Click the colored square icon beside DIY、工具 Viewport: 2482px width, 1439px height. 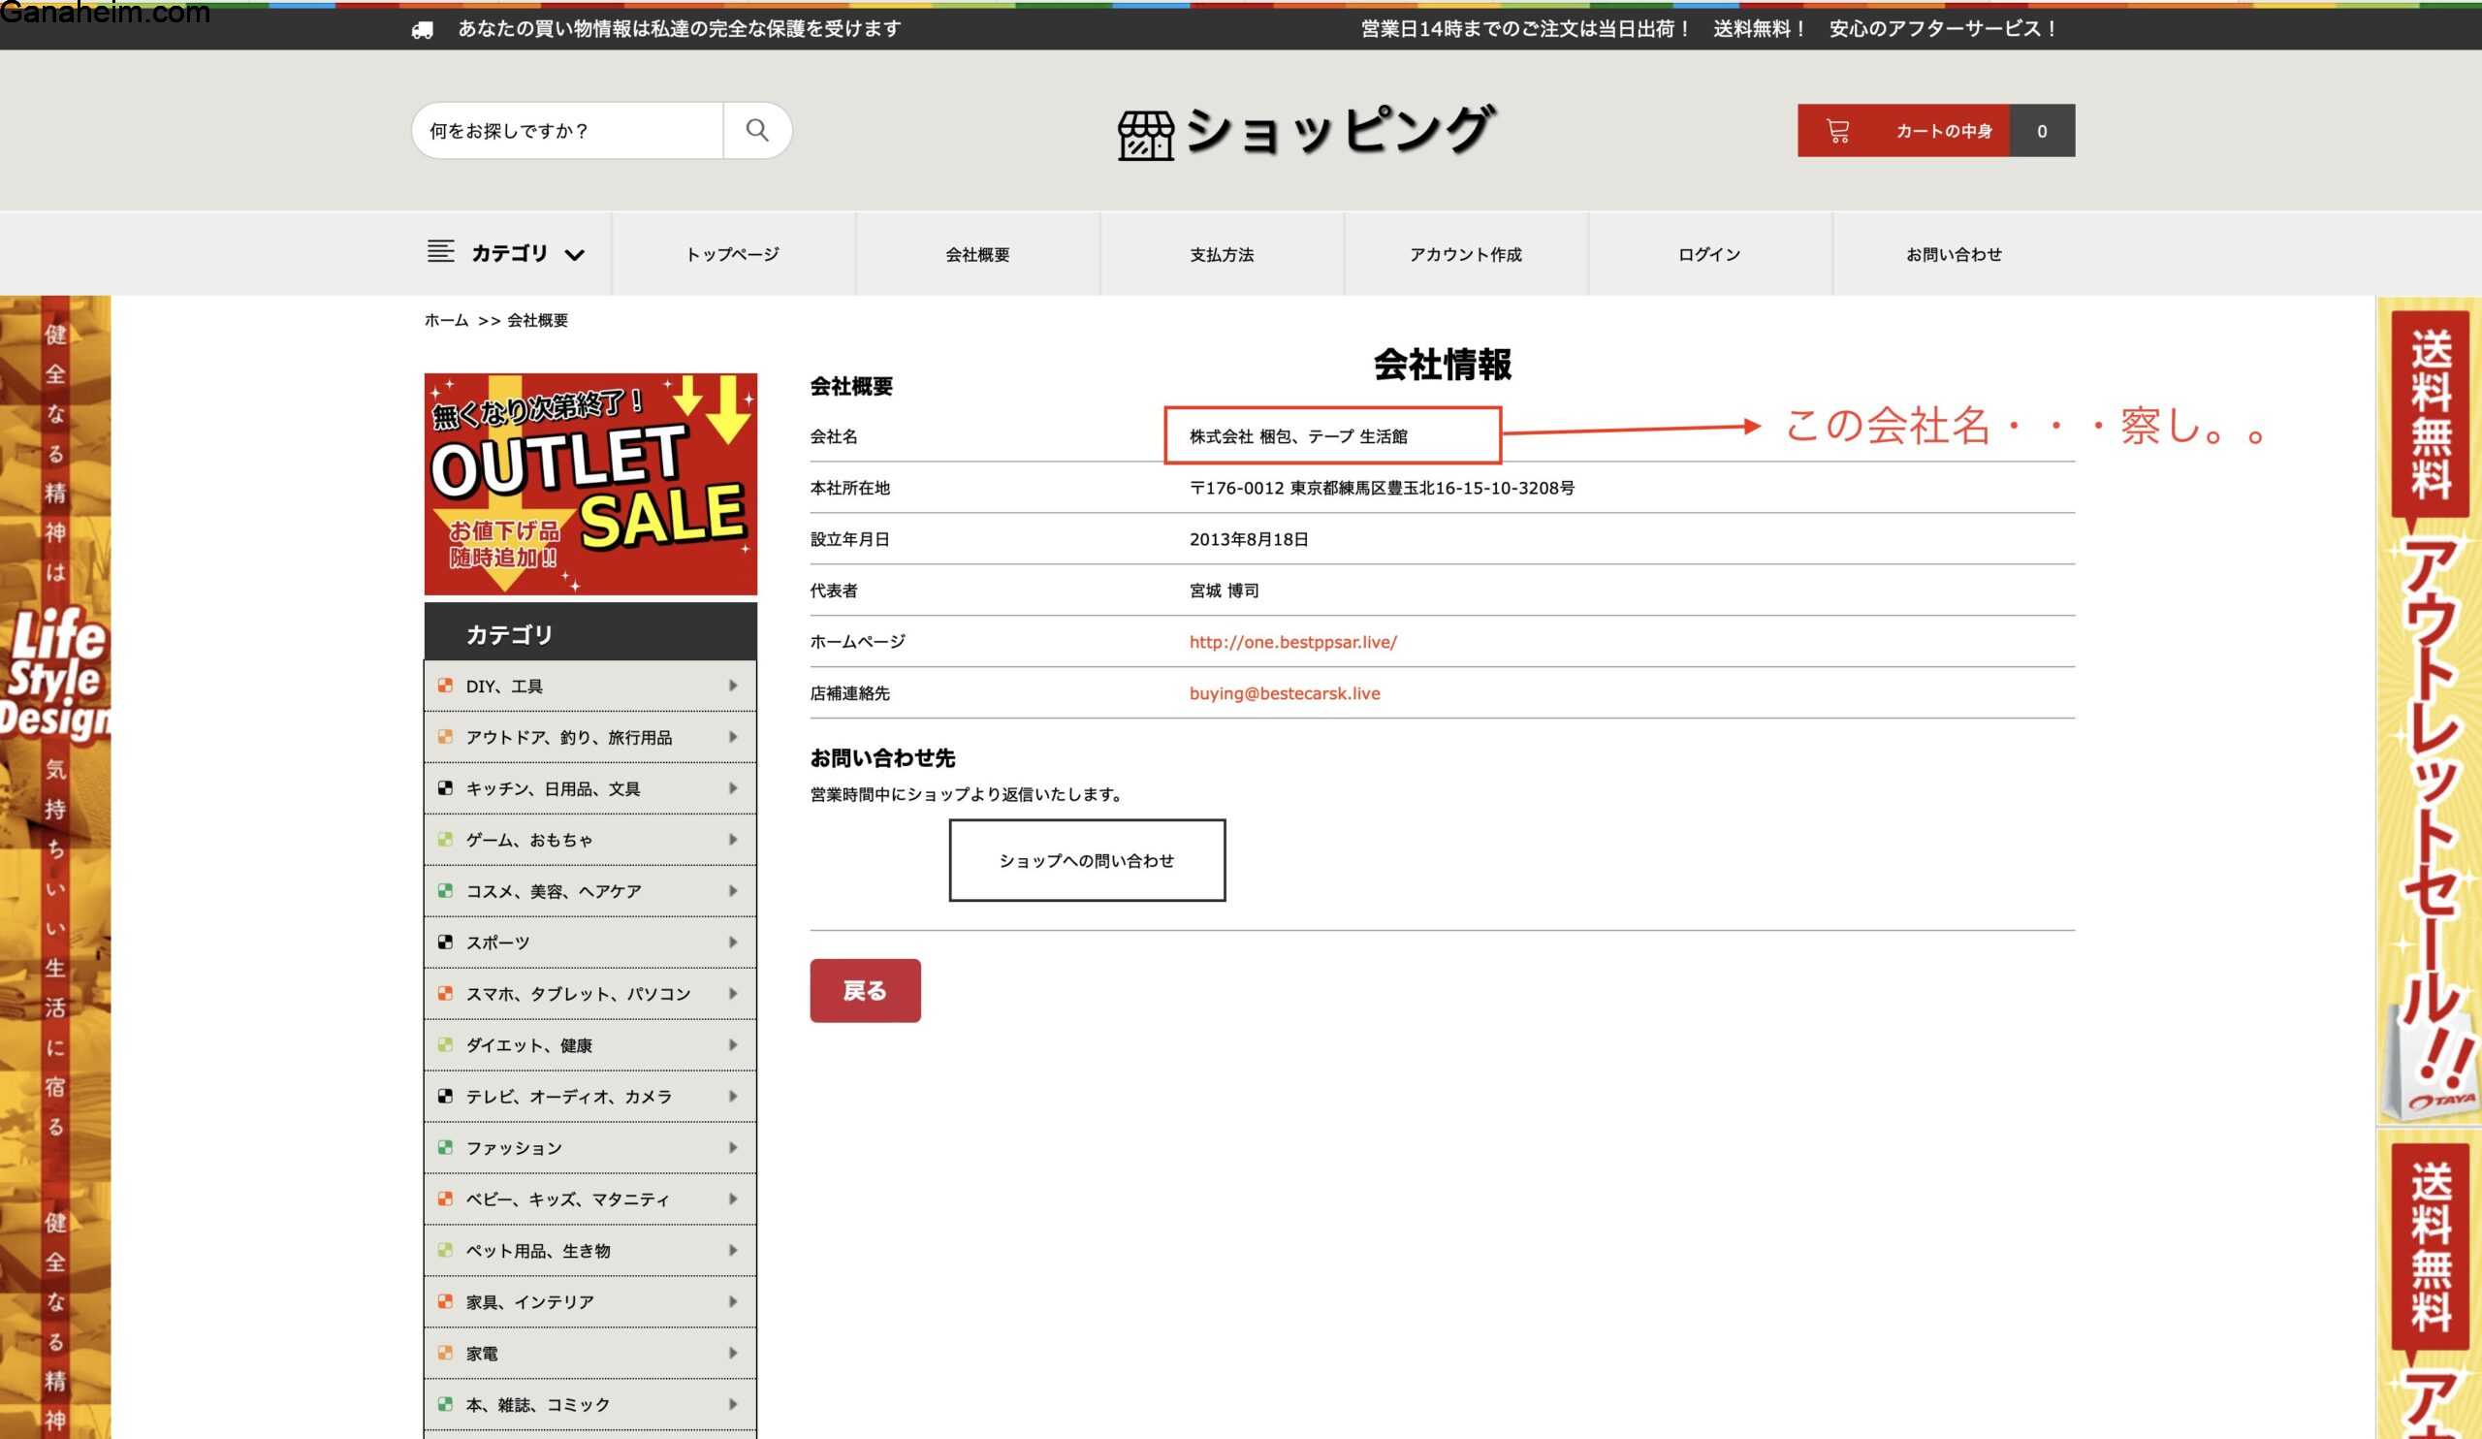pyautogui.click(x=445, y=686)
